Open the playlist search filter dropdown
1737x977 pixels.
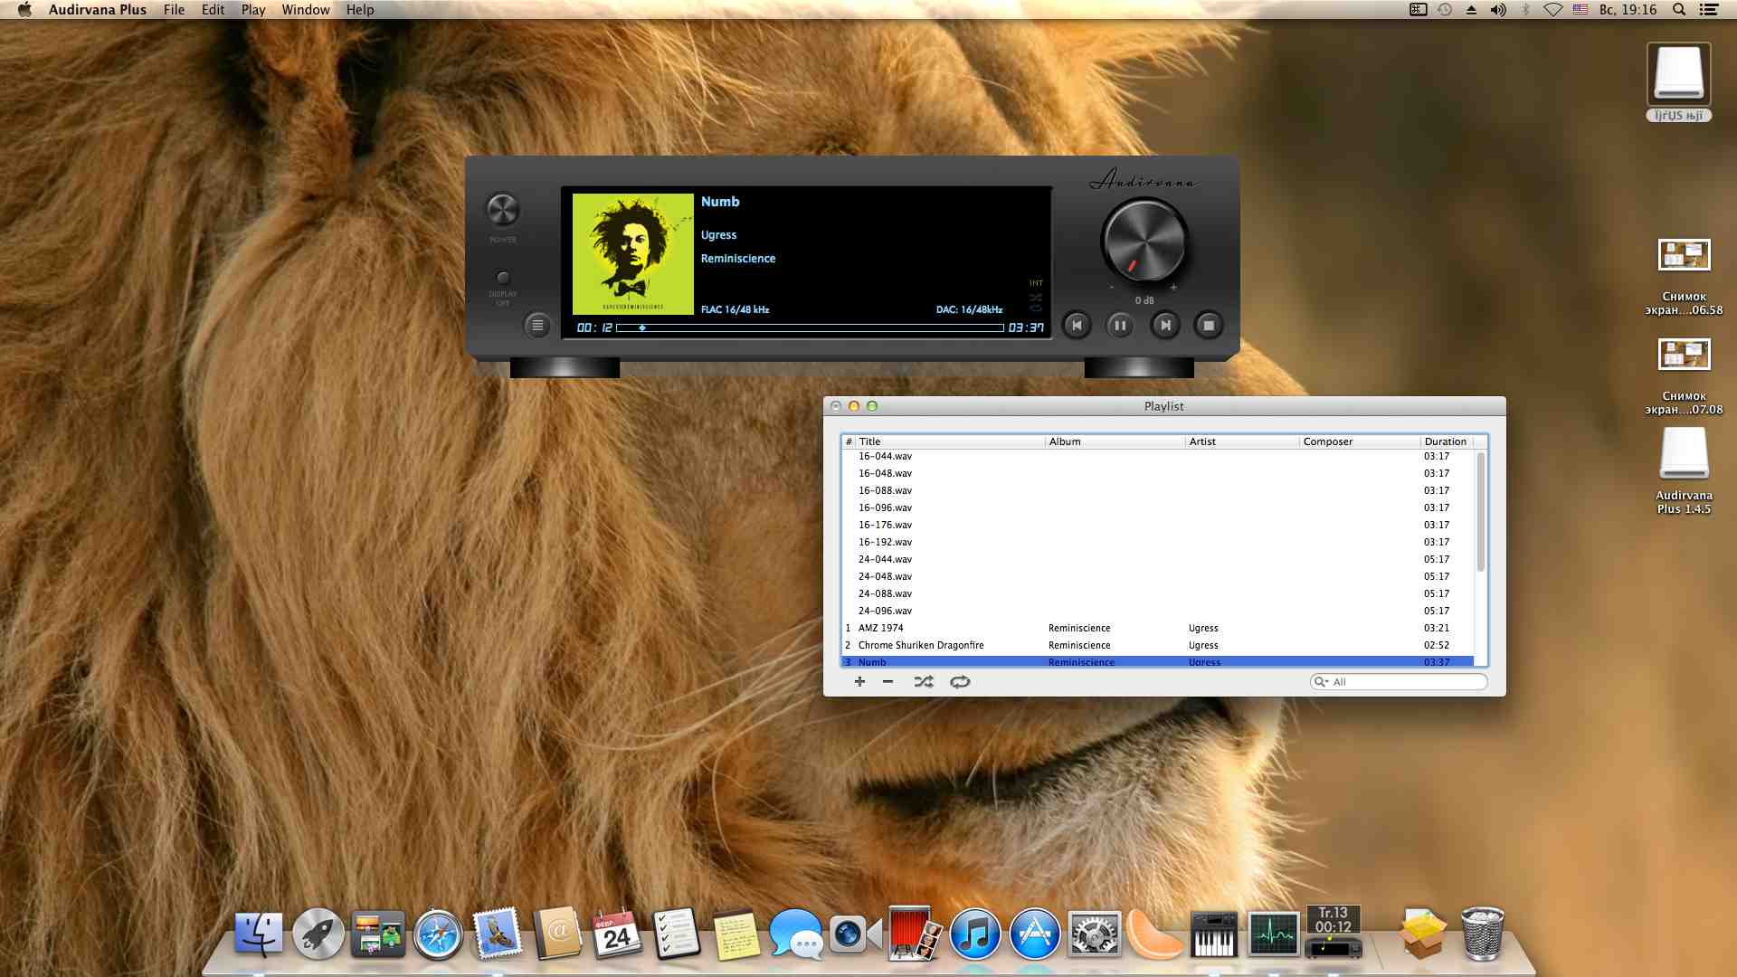click(1322, 682)
